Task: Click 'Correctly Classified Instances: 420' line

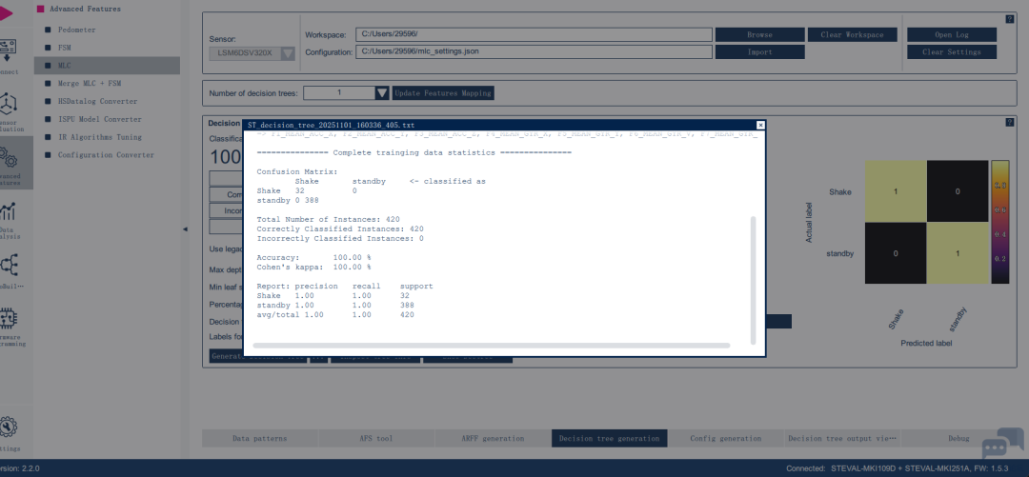Action: click(x=340, y=229)
